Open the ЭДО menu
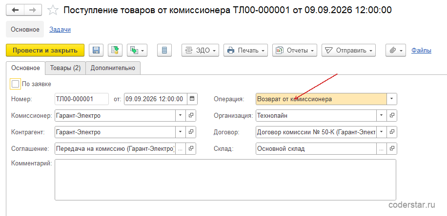447x216 pixels. [200, 50]
